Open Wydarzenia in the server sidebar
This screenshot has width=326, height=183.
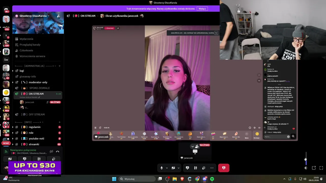(x=26, y=39)
